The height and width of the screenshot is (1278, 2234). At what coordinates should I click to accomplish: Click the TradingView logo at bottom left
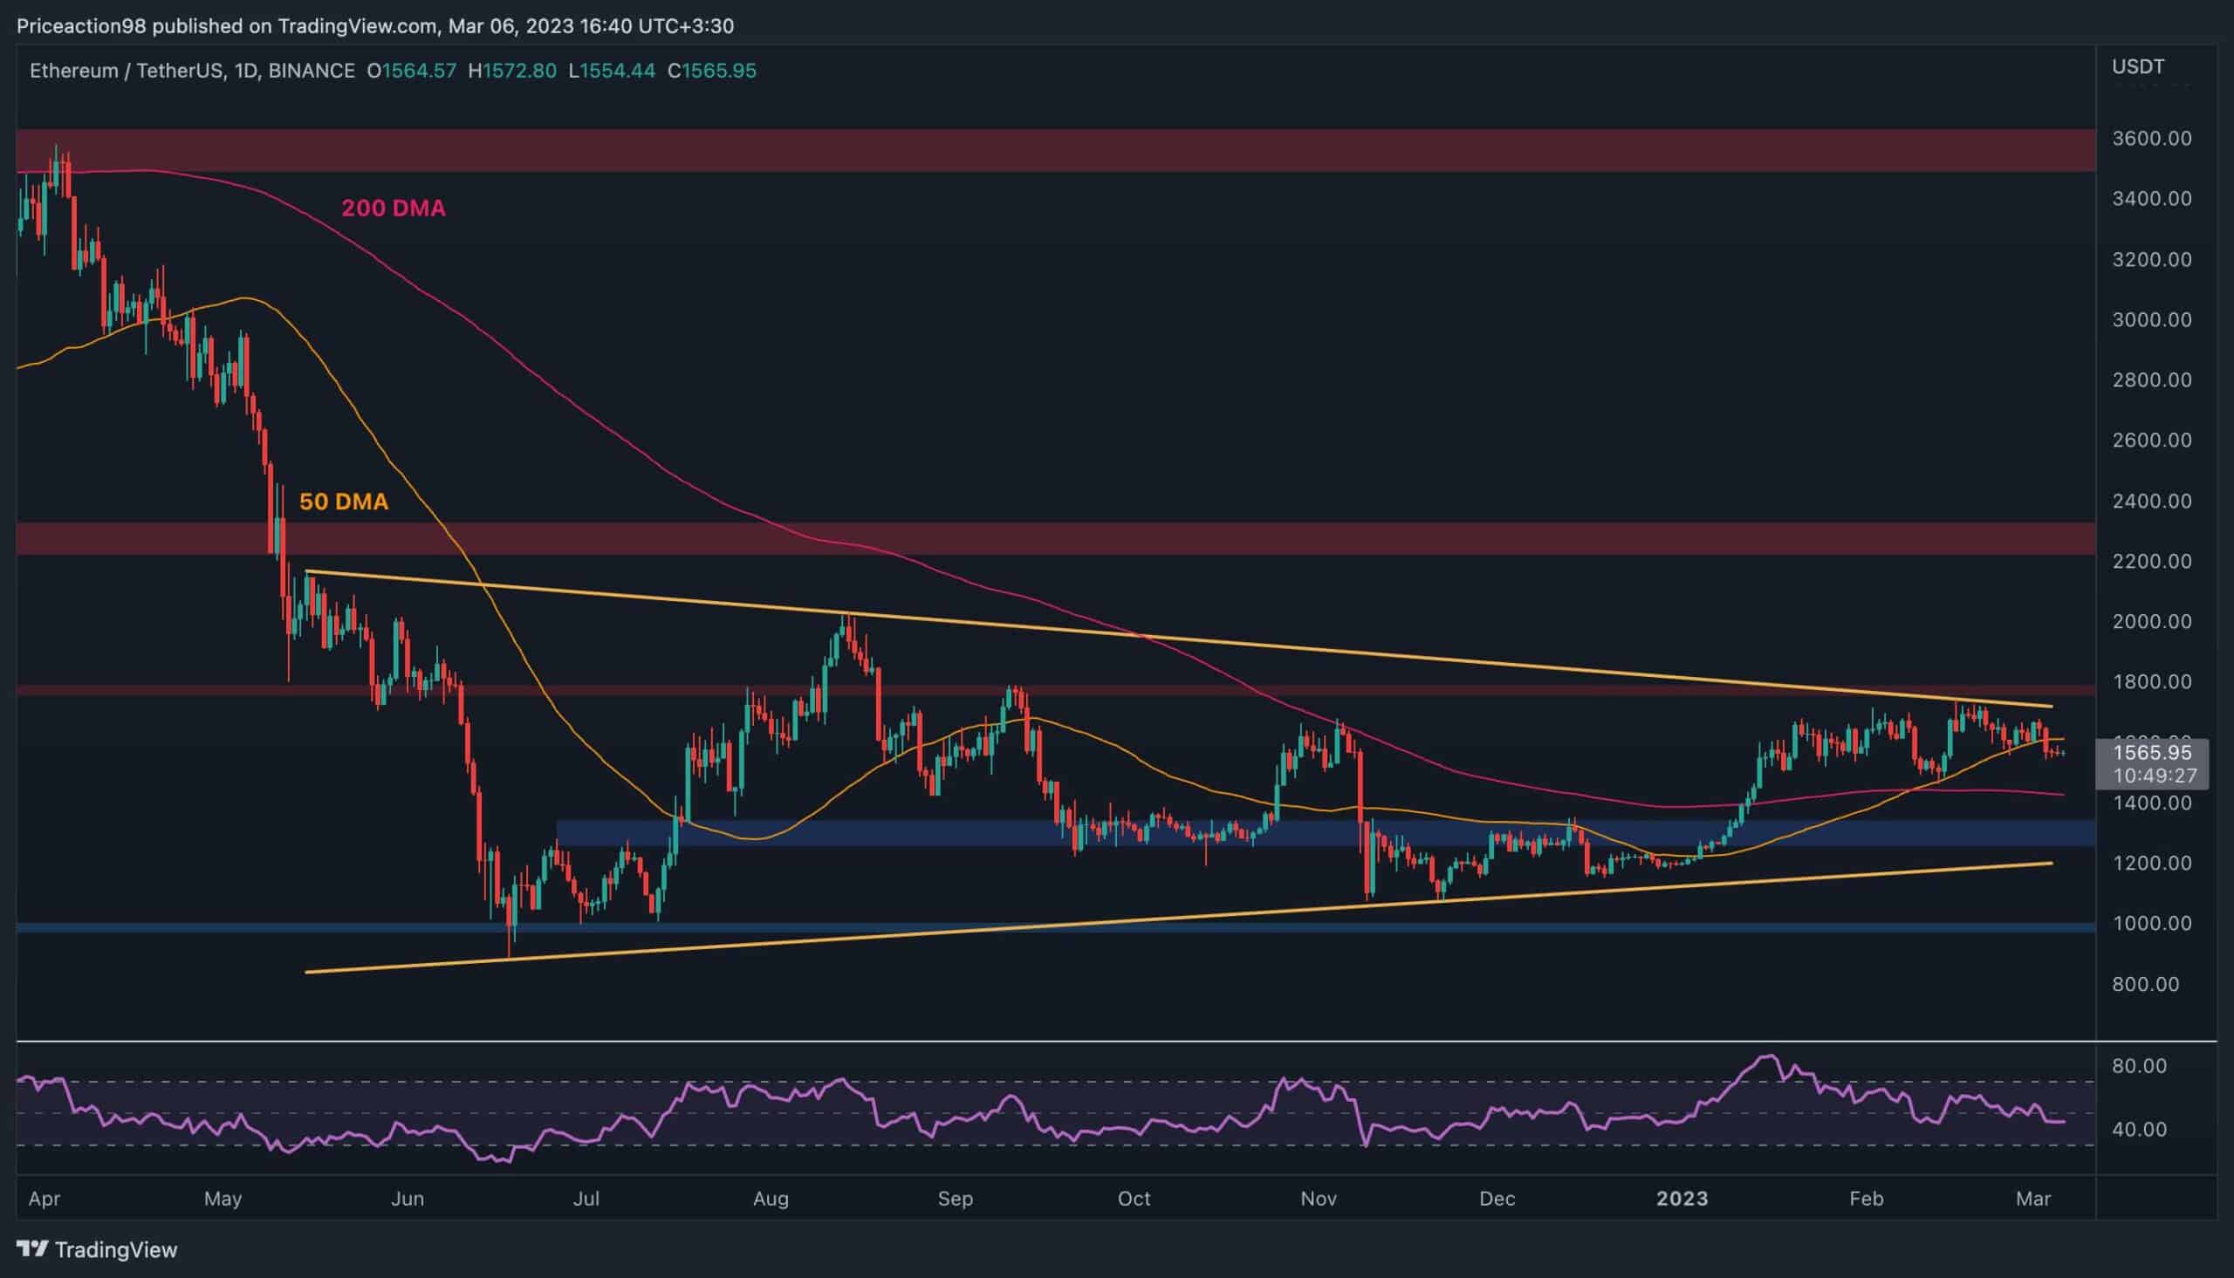pyautogui.click(x=97, y=1249)
